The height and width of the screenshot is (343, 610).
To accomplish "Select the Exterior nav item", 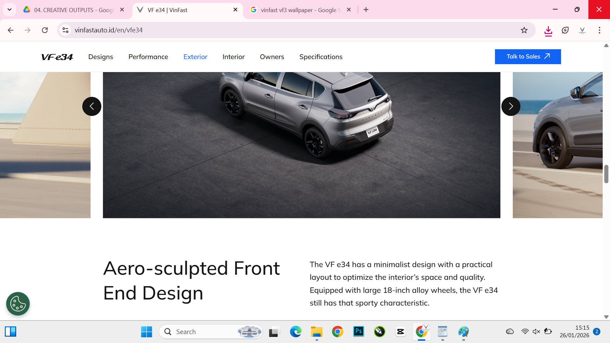I will (x=195, y=57).
